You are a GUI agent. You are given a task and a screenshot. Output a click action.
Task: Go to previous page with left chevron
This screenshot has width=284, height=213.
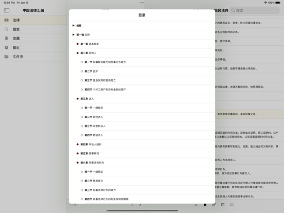pos(132,205)
